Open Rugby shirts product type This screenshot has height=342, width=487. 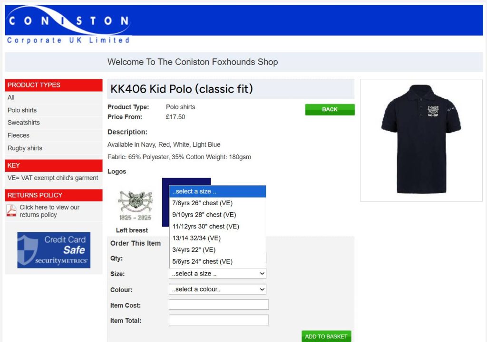click(x=25, y=148)
